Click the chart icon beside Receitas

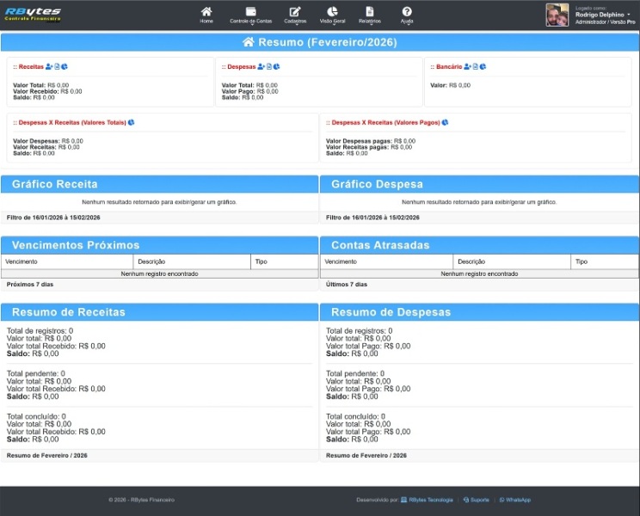point(65,66)
